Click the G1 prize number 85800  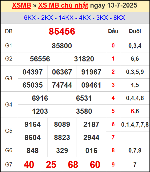[x=62, y=46]
